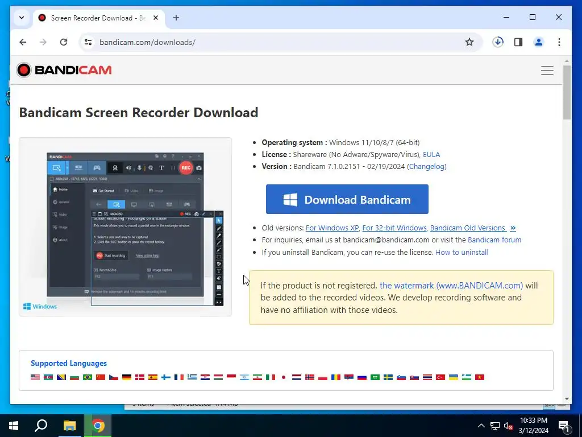The height and width of the screenshot is (437, 582).
Task: Select the Czech Republic flag
Action: pos(114,377)
